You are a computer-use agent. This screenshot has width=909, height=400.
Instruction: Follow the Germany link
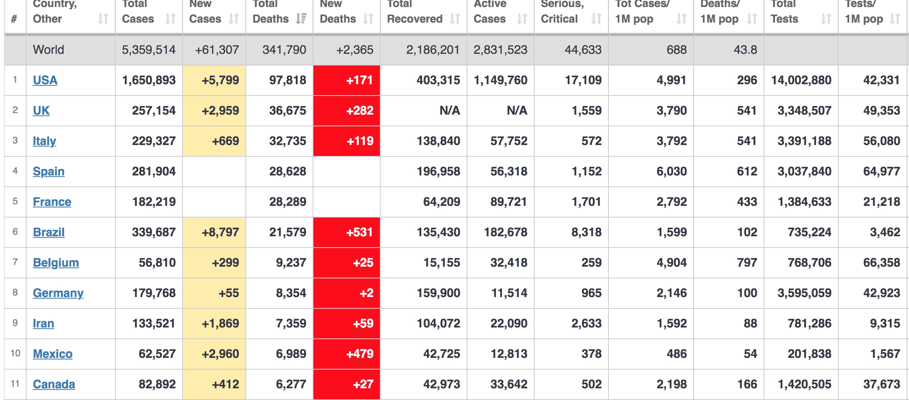click(x=58, y=293)
